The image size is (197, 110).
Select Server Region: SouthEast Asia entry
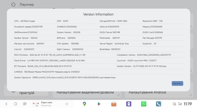[x=114, y=44]
